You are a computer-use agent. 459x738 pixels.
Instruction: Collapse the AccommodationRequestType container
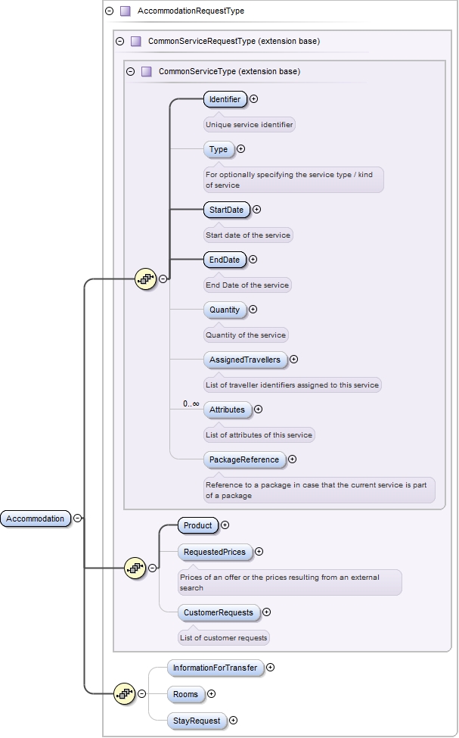[110, 11]
